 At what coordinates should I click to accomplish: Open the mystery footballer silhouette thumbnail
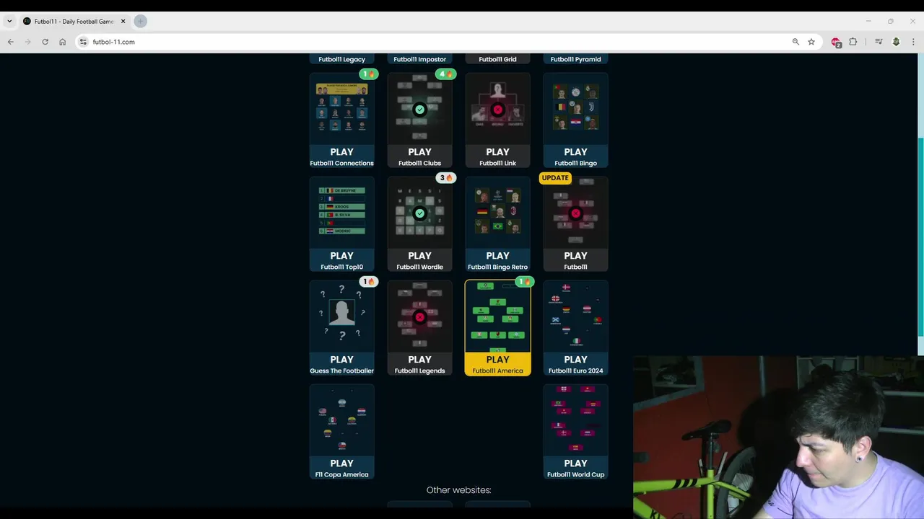click(x=342, y=315)
